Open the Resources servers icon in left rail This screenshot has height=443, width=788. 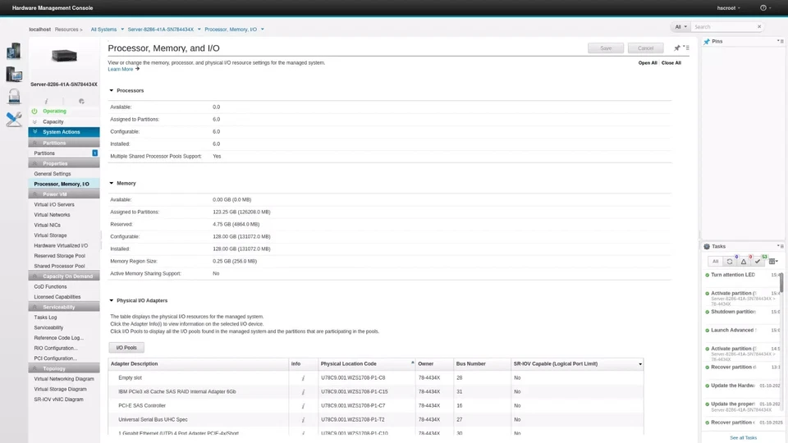coord(14,52)
